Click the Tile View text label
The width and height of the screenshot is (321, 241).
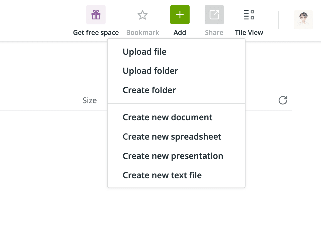click(x=249, y=33)
